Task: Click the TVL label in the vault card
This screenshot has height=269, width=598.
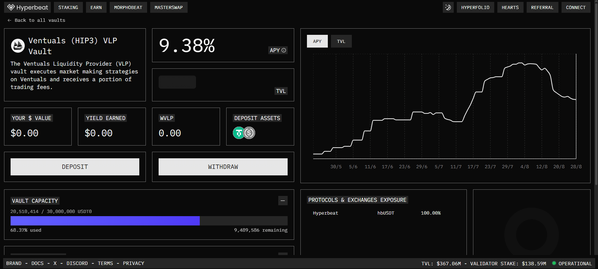Action: click(x=281, y=91)
